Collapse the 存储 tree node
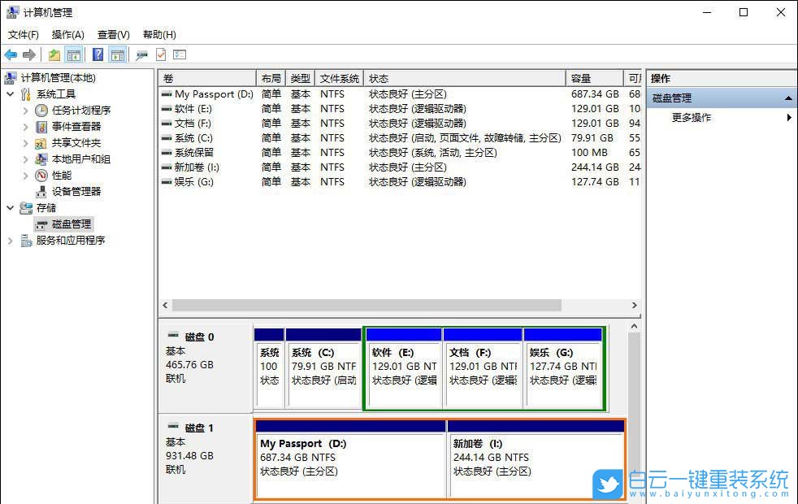Image resolution: width=798 pixels, height=504 pixels. click(x=9, y=207)
